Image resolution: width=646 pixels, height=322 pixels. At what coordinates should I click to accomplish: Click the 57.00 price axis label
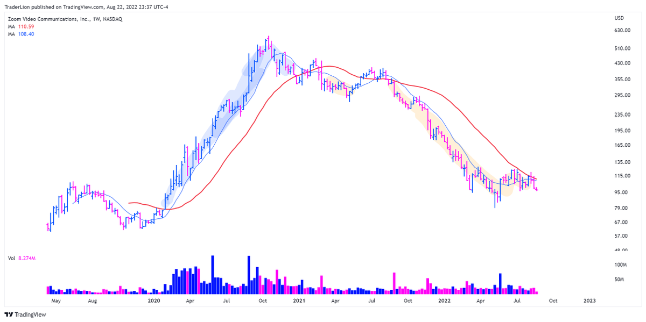tap(622, 236)
